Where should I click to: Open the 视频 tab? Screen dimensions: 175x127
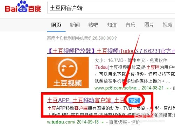tap(167, 25)
